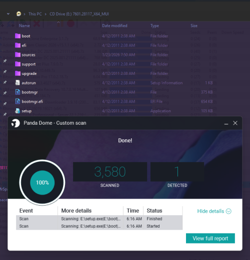Image resolution: width=250 pixels, height=260 pixels.
Task: Click the CD drive icon in address bar
Action: point(18,14)
